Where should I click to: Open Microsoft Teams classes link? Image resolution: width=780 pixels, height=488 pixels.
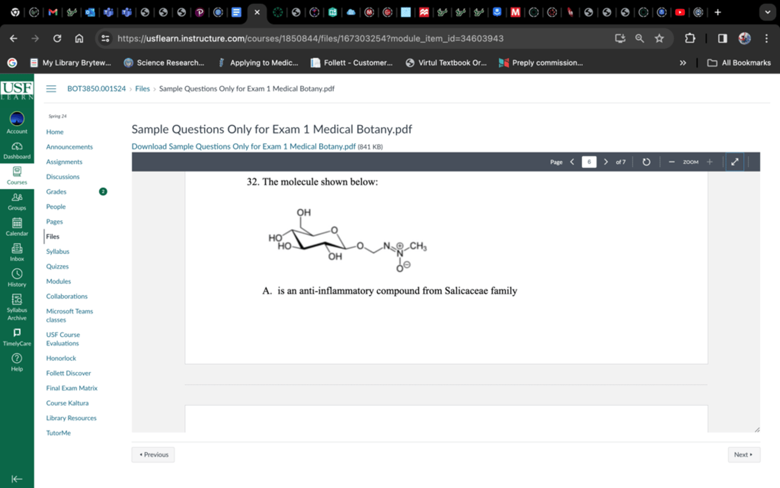[x=69, y=316]
